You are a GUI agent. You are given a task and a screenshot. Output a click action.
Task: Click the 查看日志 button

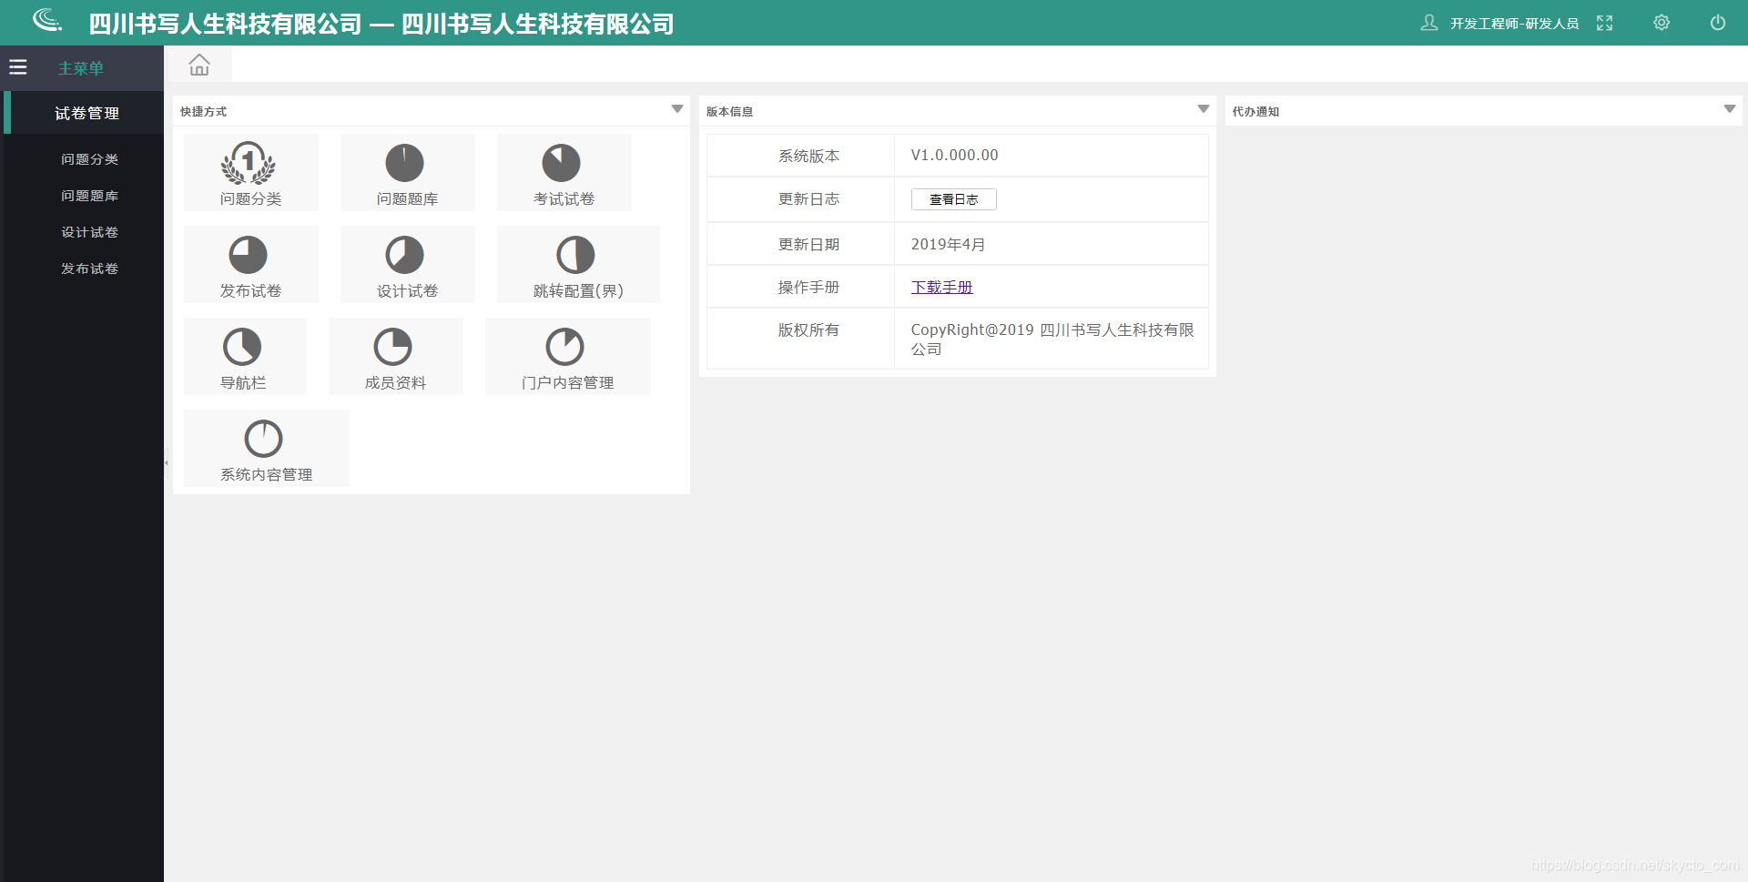coord(953,199)
